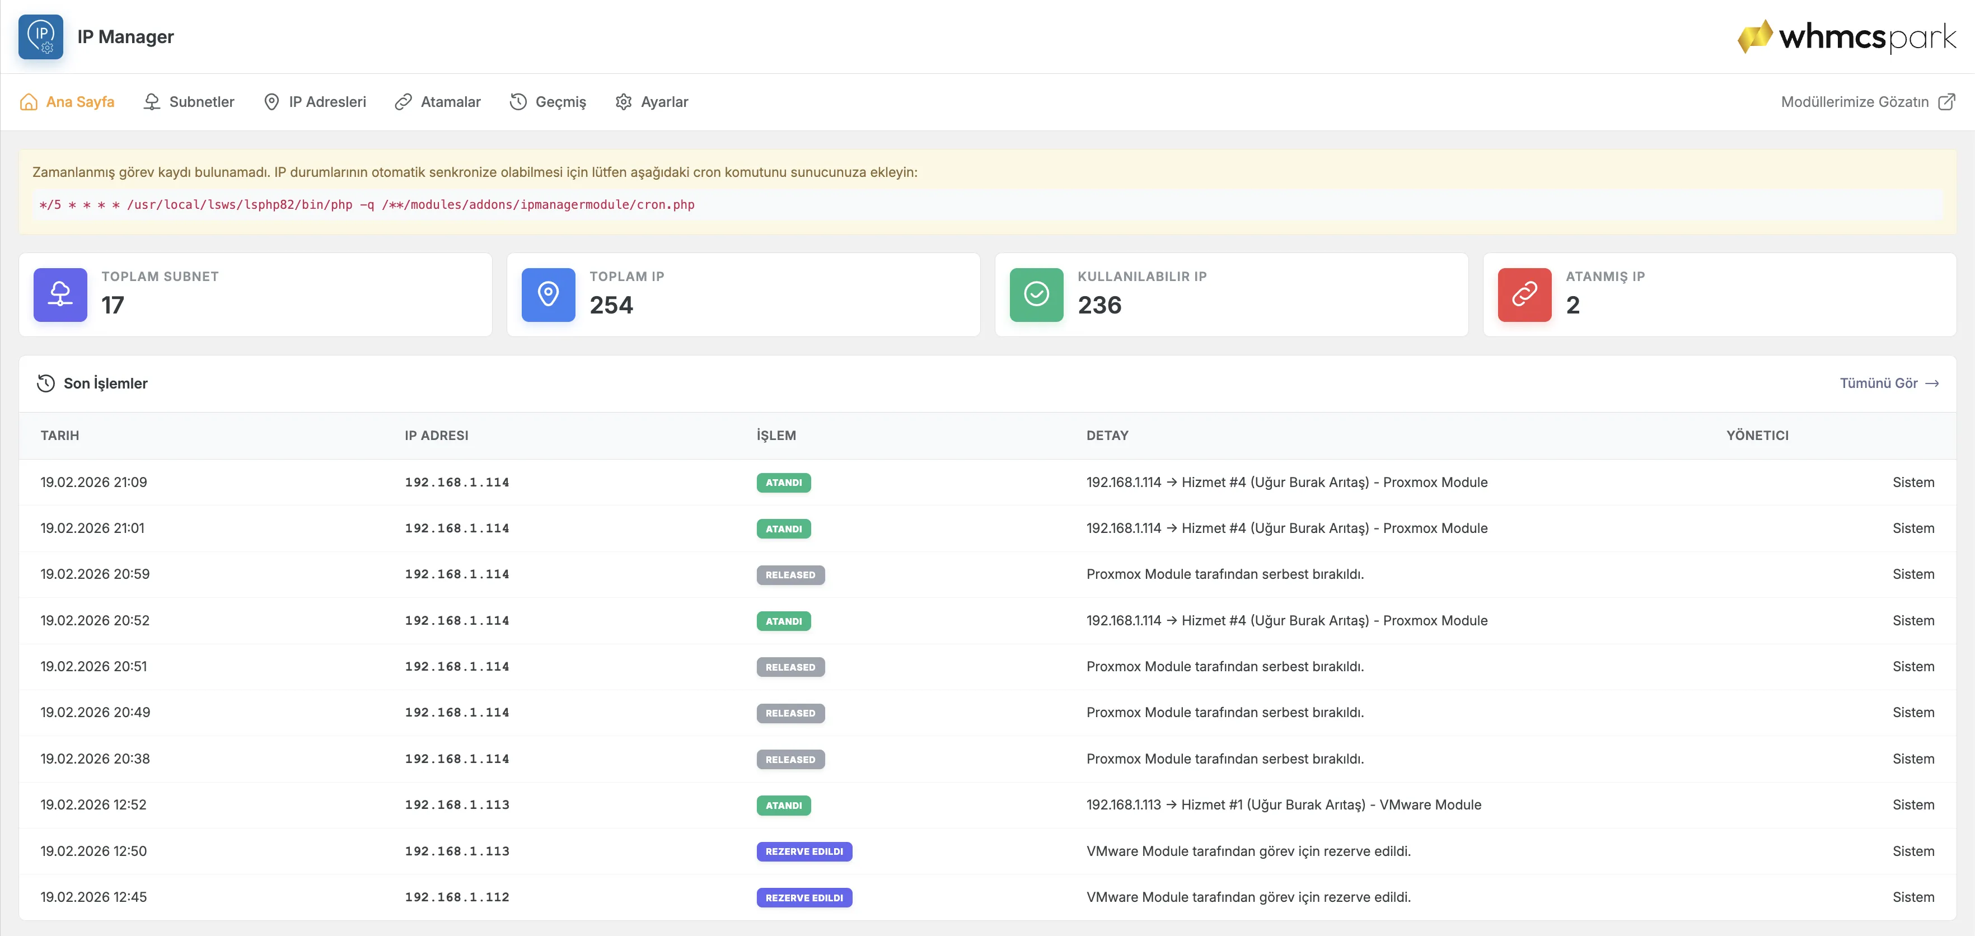This screenshot has height=936, width=1975.
Task: Open the Geçmiş tab
Action: 547,102
